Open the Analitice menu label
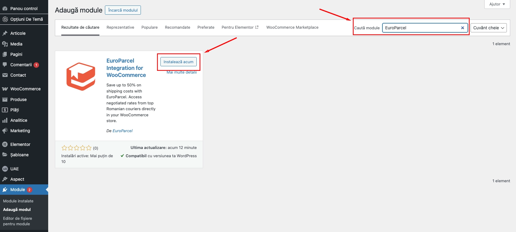 [x=19, y=120]
